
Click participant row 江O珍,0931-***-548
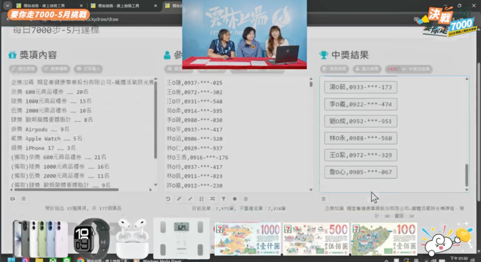coord(194,102)
